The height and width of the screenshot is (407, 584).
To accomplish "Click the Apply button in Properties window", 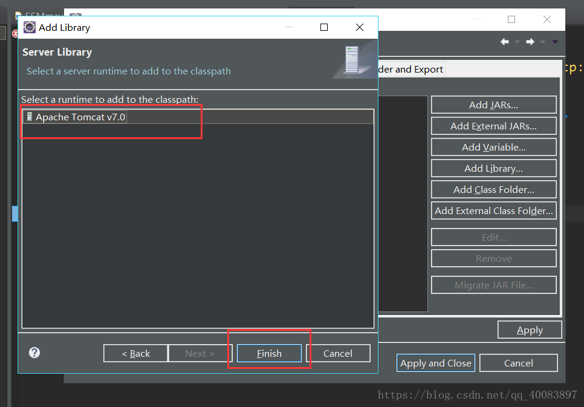I will pyautogui.click(x=530, y=330).
